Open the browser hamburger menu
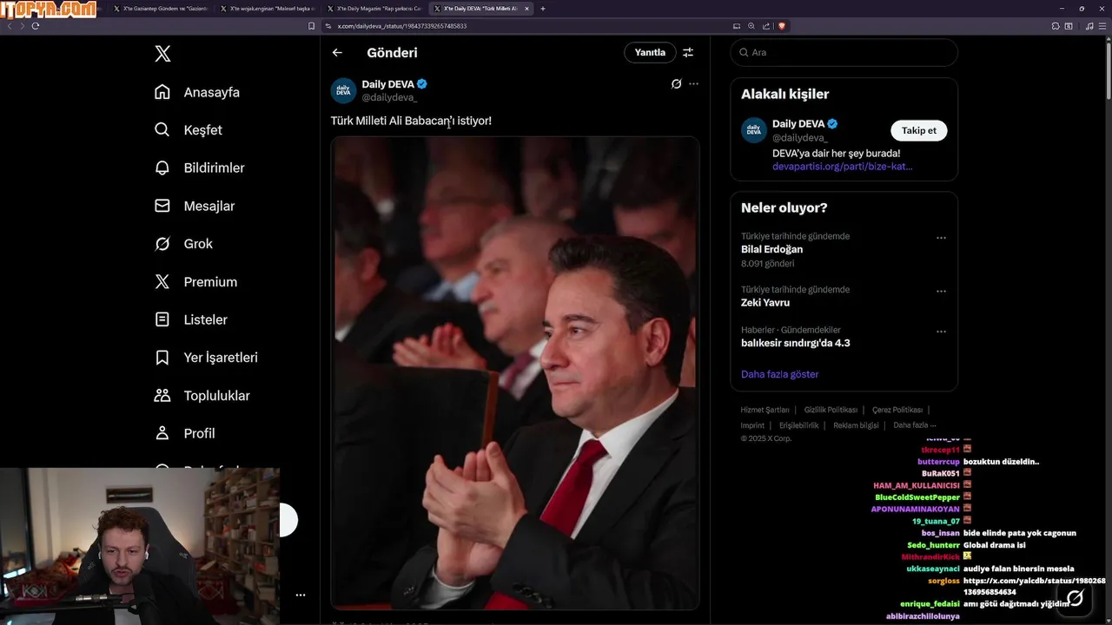This screenshot has width=1112, height=625. 1102,26
